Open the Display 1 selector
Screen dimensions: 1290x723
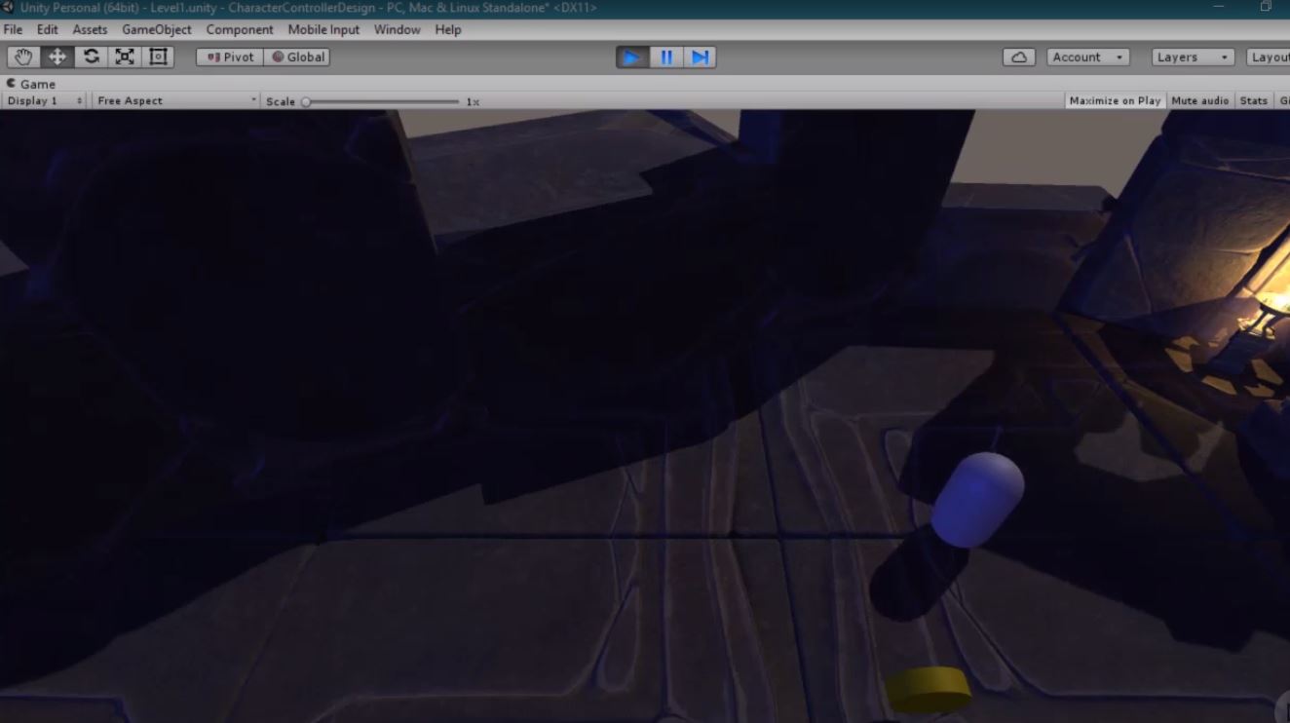tap(42, 100)
